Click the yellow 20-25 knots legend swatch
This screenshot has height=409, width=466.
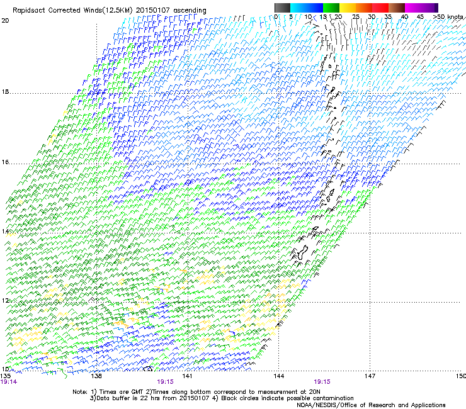pyautogui.click(x=348, y=8)
